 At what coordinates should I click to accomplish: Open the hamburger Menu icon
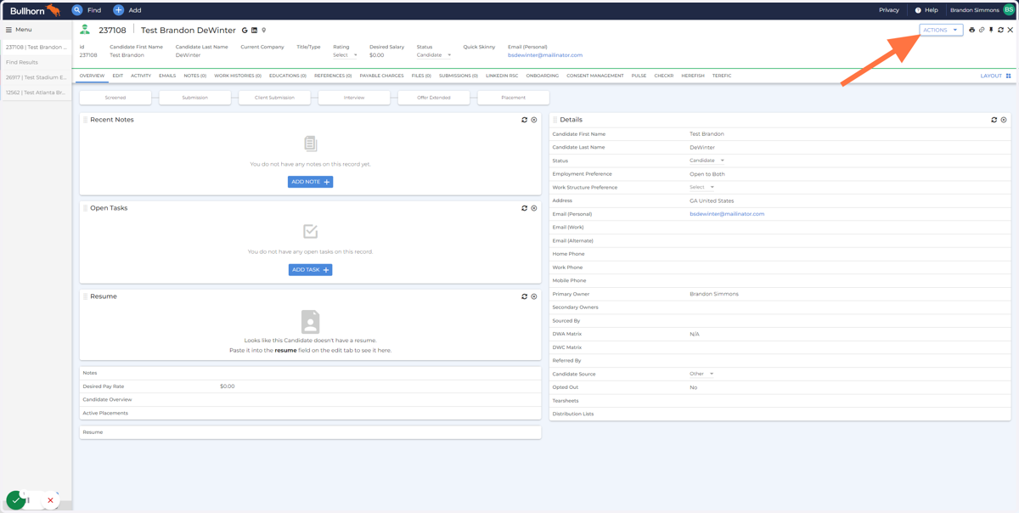click(x=8, y=30)
